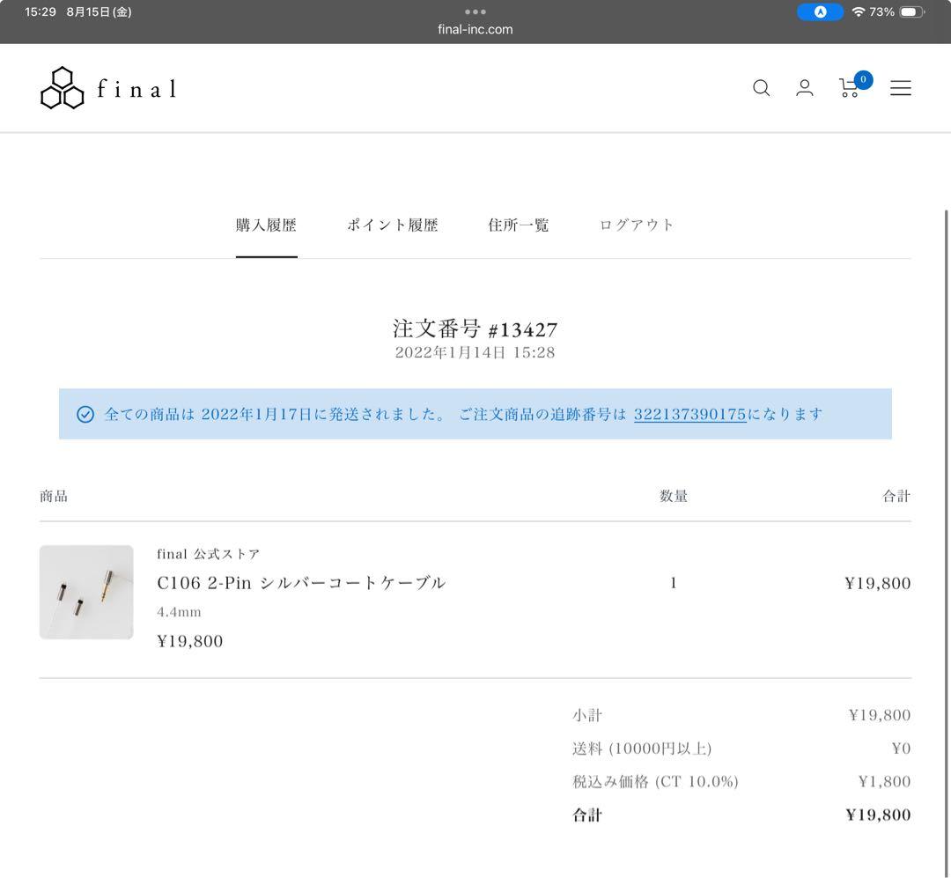Click the C106 2-Pin product name
951x878 pixels.
[300, 582]
